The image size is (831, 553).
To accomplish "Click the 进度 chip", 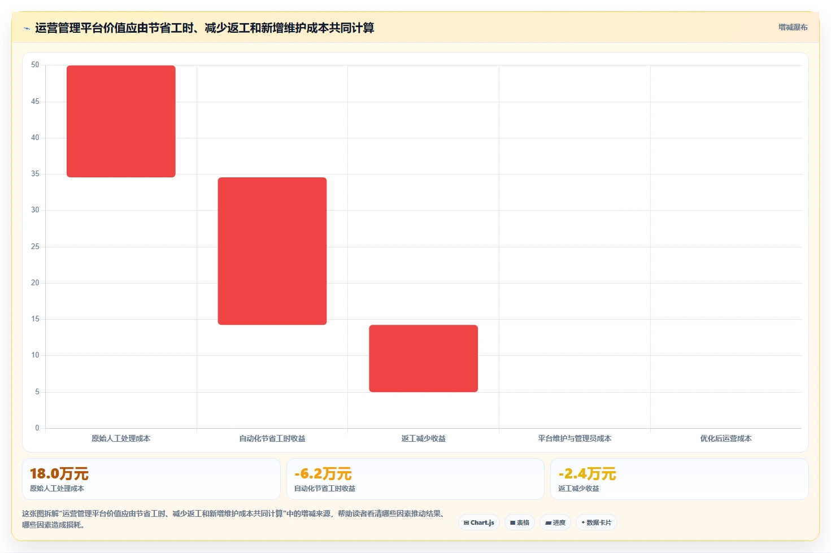I will pyautogui.click(x=555, y=522).
